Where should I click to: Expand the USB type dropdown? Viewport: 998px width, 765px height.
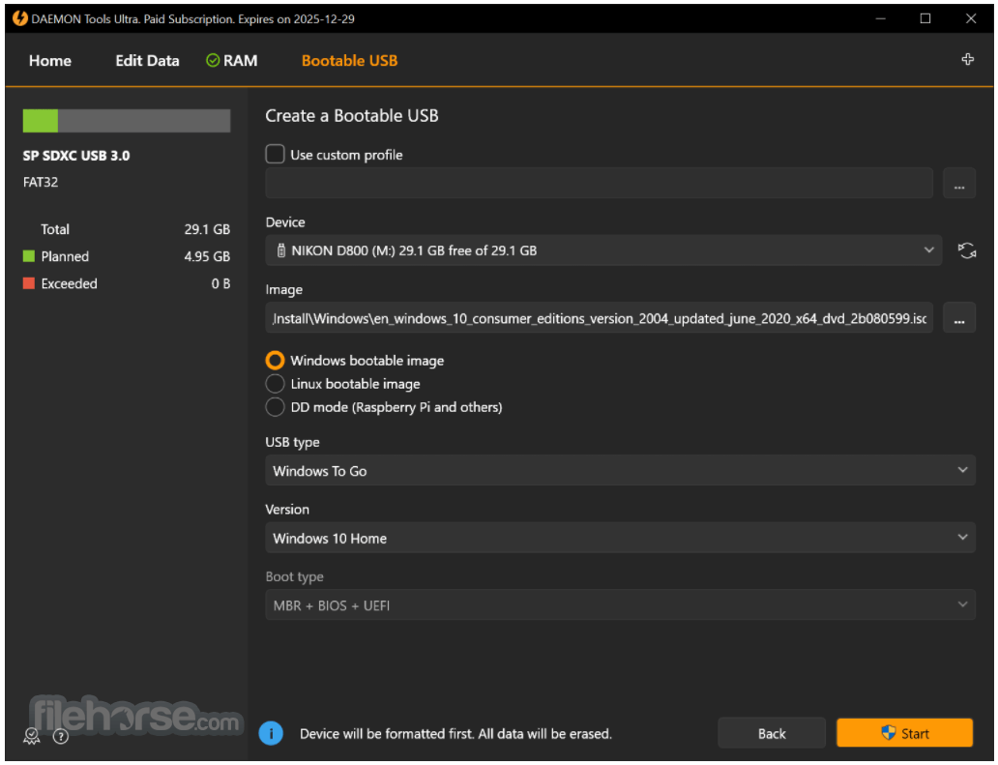pyautogui.click(x=620, y=470)
